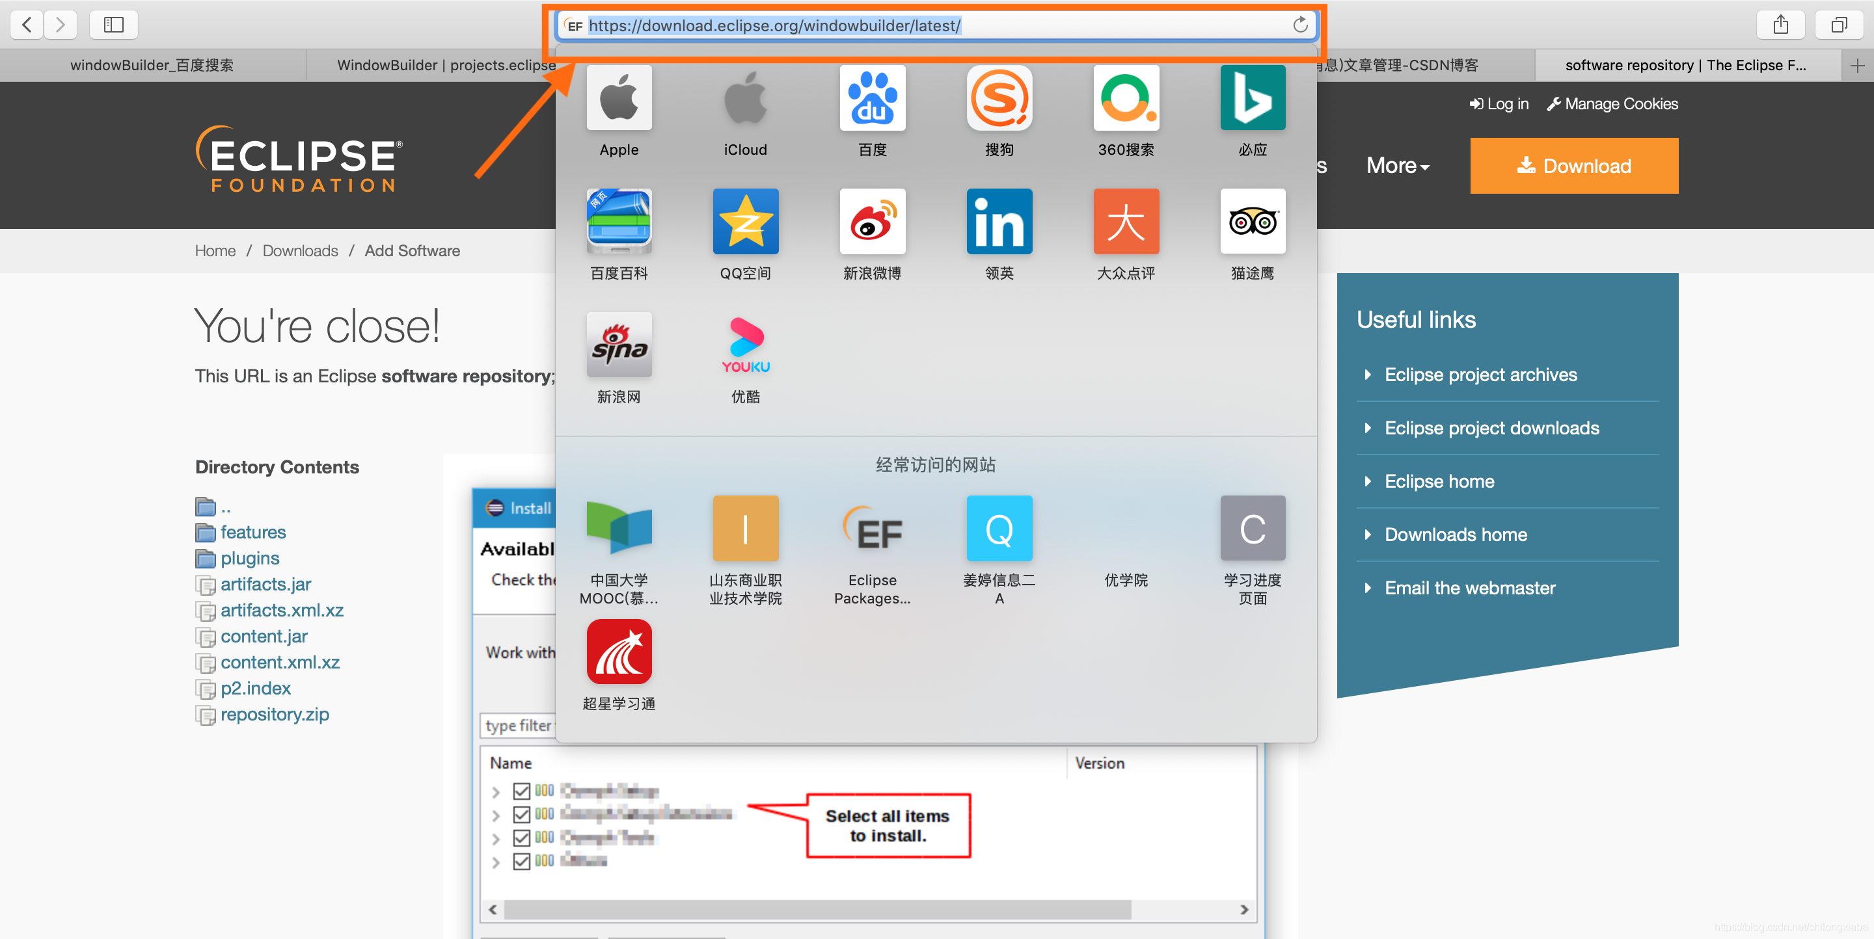
Task: Open the 超星学习通 frequently visited site
Action: (619, 652)
